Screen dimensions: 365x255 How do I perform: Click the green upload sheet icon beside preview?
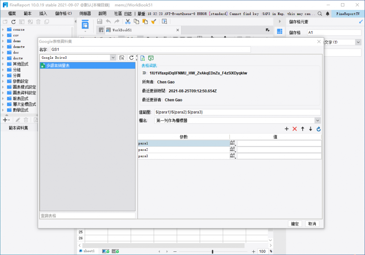click(151, 58)
